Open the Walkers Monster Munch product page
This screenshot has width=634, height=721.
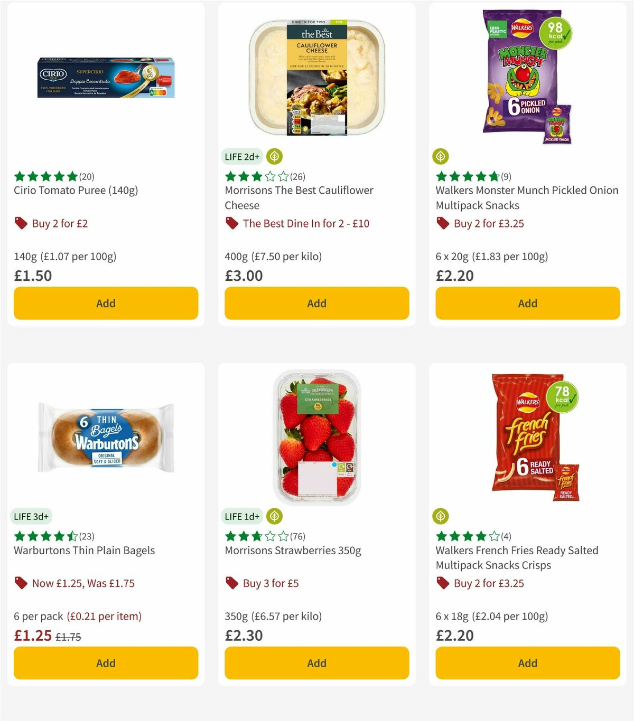point(527,197)
